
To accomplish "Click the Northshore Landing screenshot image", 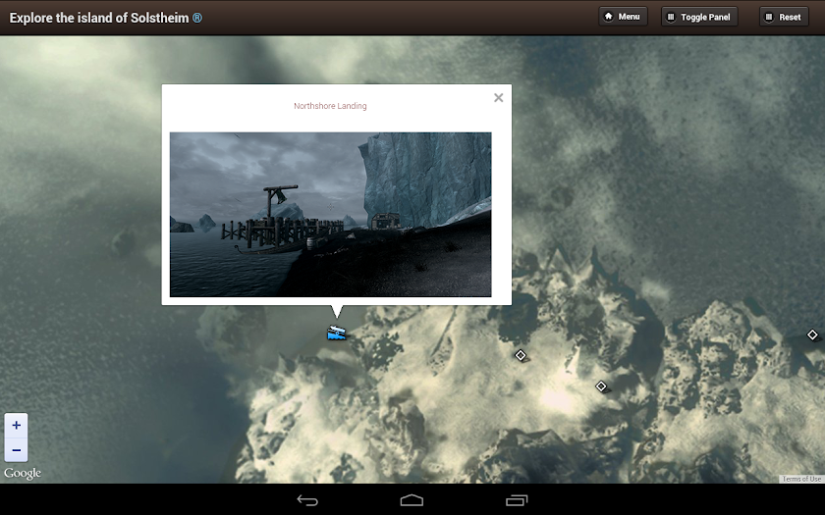I will coord(330,215).
